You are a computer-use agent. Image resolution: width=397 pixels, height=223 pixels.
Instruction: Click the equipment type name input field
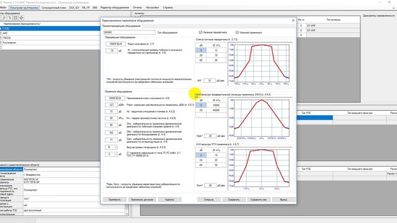pyautogui.click(x=130, y=32)
